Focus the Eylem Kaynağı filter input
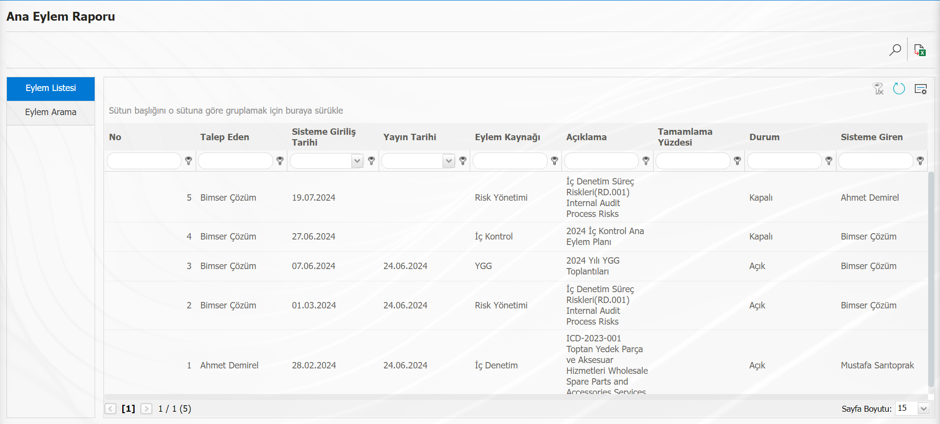940x424 pixels. click(x=510, y=161)
